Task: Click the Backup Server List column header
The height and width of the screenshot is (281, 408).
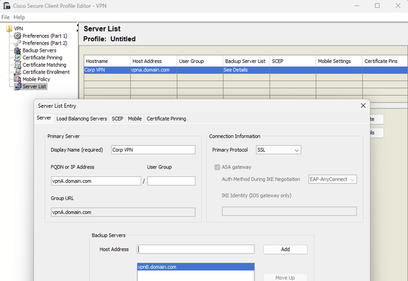Action: coord(246,62)
